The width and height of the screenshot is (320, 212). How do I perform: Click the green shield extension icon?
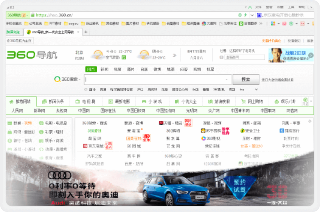click(291, 24)
